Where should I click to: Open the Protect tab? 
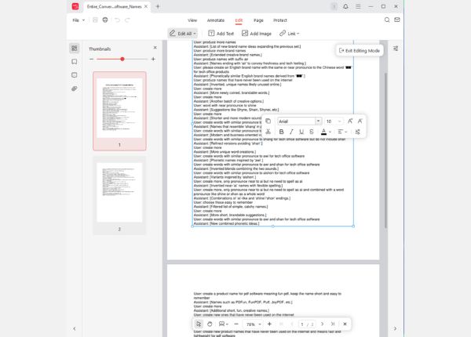point(280,20)
